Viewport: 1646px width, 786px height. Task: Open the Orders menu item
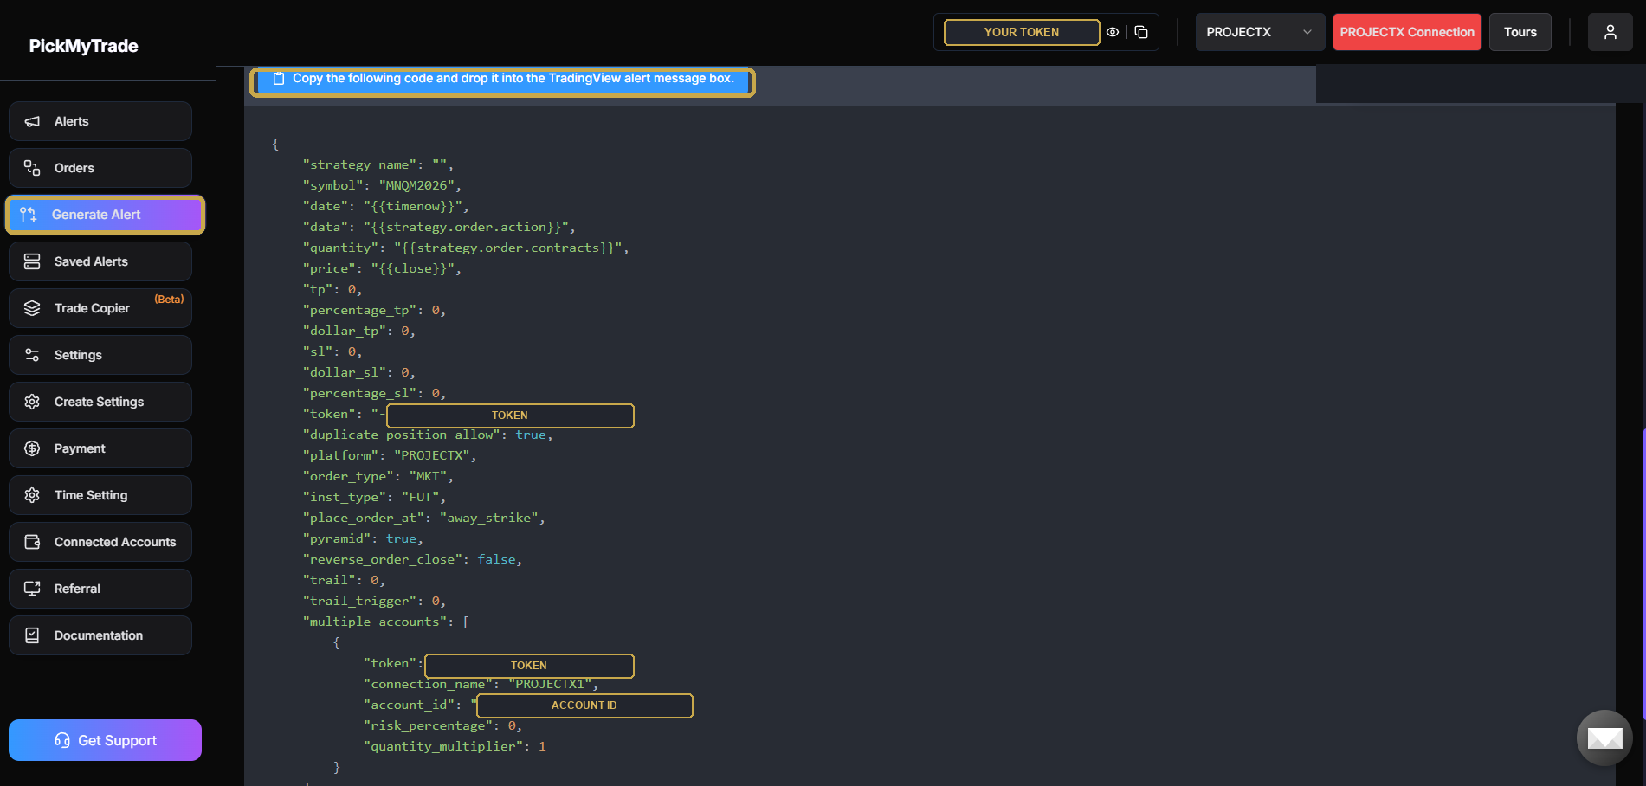[100, 168]
